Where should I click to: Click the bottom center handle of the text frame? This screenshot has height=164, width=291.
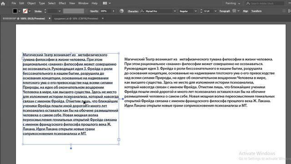tap(71, 144)
